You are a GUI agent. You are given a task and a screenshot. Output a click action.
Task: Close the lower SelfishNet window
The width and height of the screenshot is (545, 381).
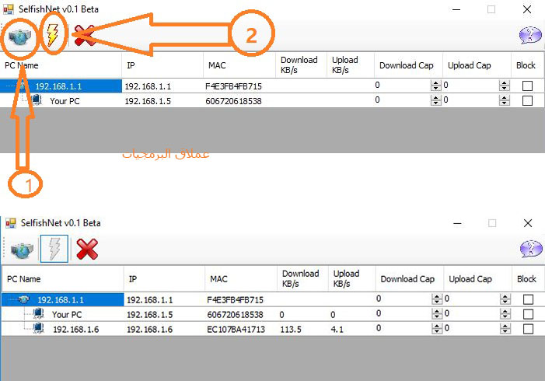coord(528,223)
